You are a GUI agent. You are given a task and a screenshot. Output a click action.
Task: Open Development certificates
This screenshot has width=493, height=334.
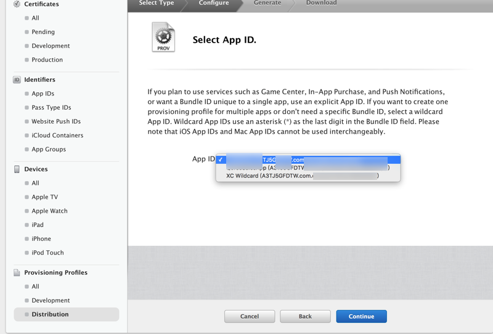pos(51,46)
